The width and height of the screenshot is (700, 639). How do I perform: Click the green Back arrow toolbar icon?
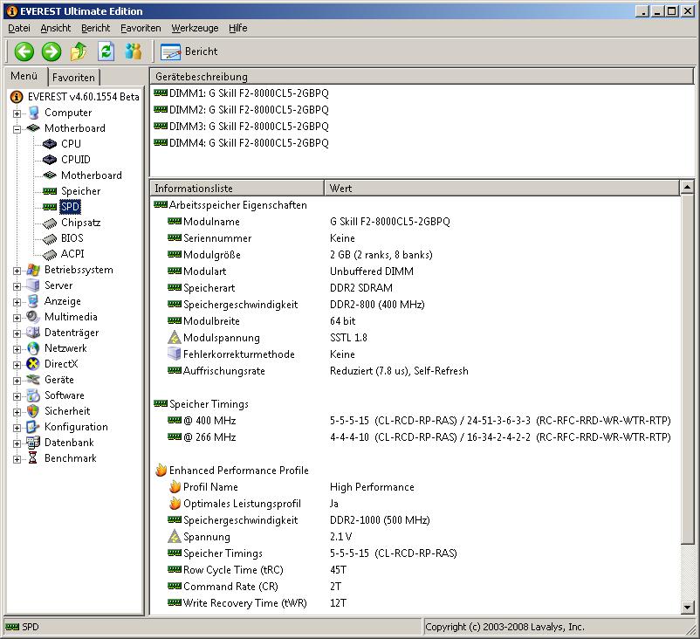pyautogui.click(x=24, y=52)
